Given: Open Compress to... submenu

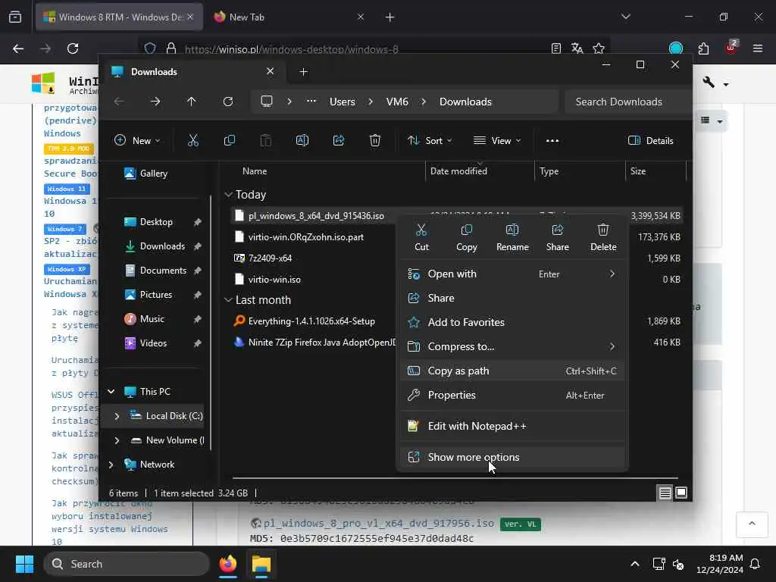Looking at the screenshot, I should (x=512, y=346).
